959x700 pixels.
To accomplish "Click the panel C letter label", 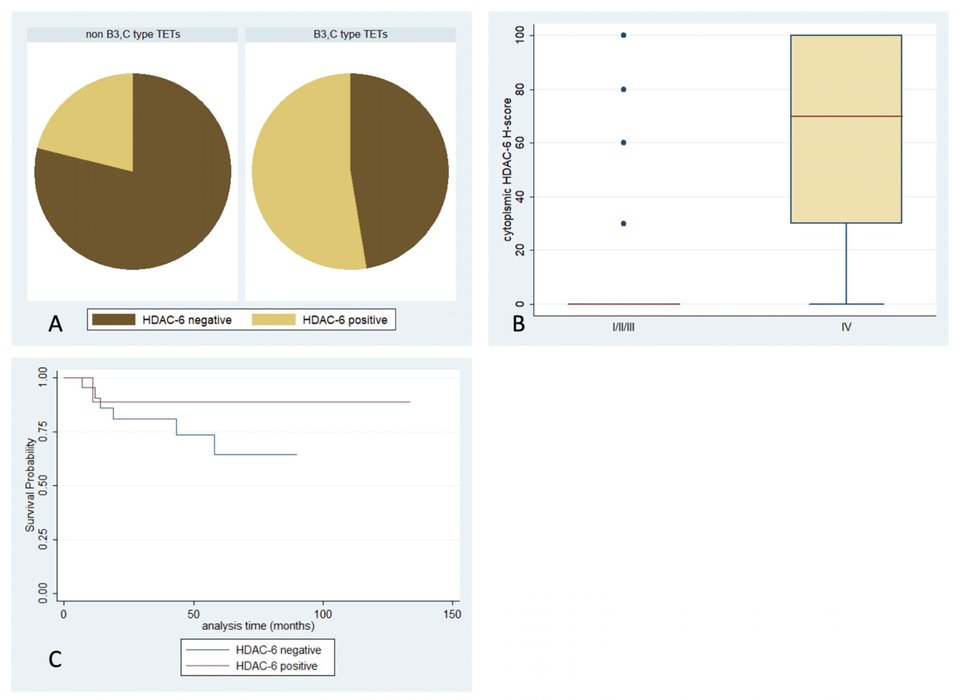I will [55, 659].
